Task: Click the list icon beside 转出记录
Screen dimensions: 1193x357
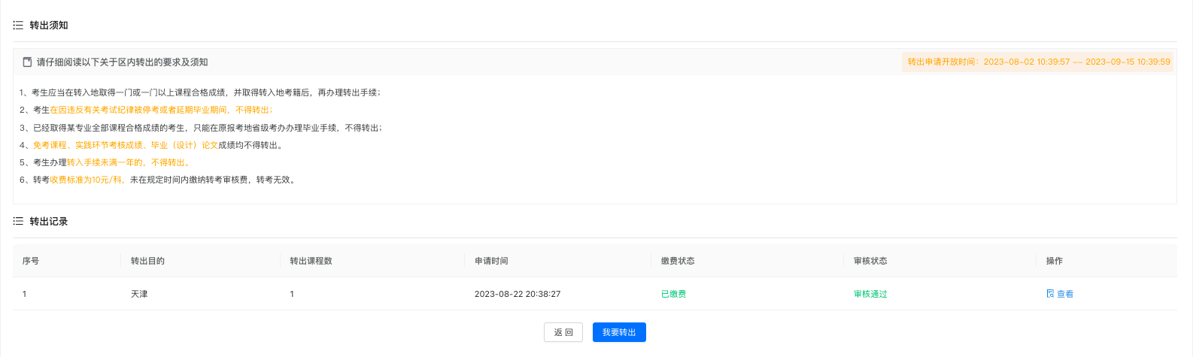Action: [x=18, y=222]
